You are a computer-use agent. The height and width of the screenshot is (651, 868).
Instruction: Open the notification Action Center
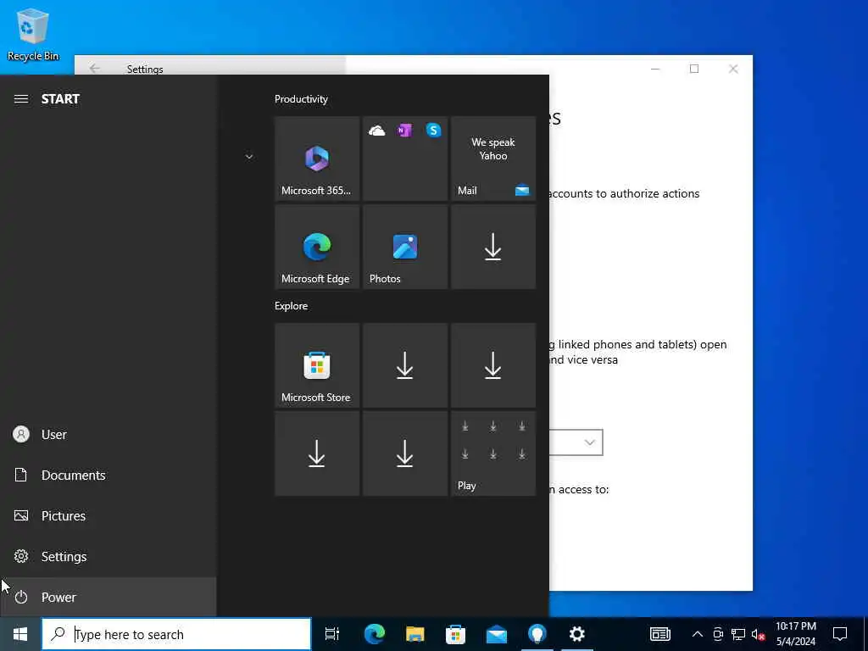click(840, 634)
